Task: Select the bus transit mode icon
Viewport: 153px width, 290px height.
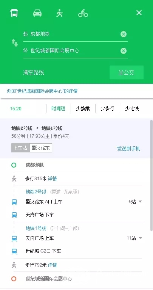Action: point(14,13)
